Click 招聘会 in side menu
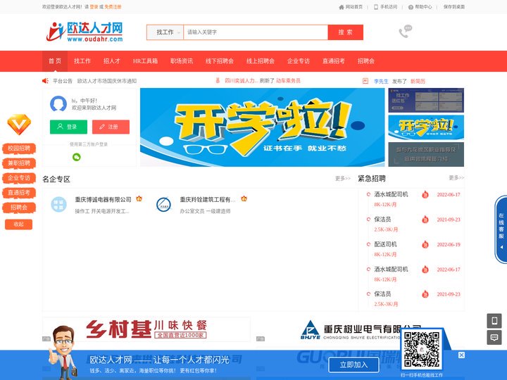This screenshot has height=380, width=507. 19,208
